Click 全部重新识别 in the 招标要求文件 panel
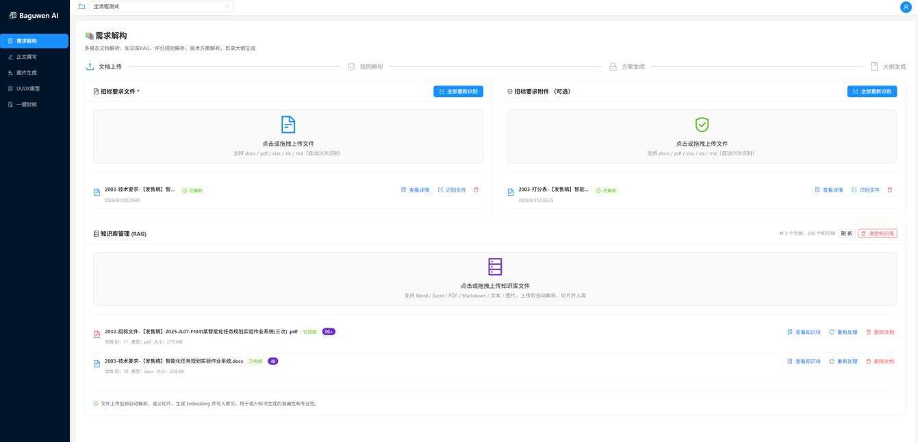The height and width of the screenshot is (442, 918). [458, 92]
